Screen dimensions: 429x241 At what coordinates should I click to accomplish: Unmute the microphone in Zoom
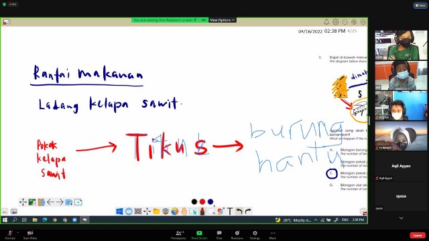click(10, 234)
